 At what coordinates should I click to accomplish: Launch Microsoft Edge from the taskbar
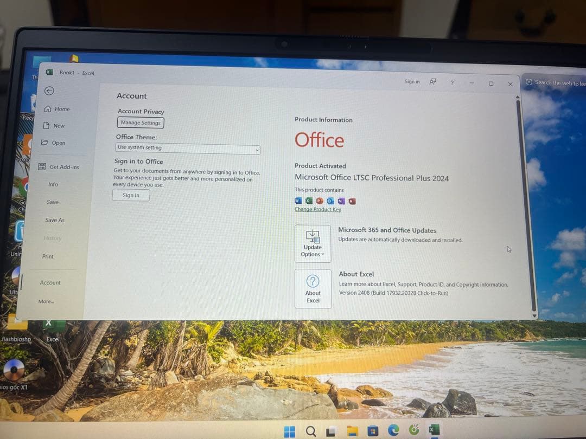point(392,429)
